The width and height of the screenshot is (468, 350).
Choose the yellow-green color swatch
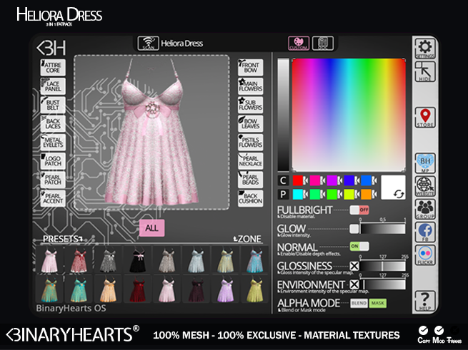pos(349,194)
